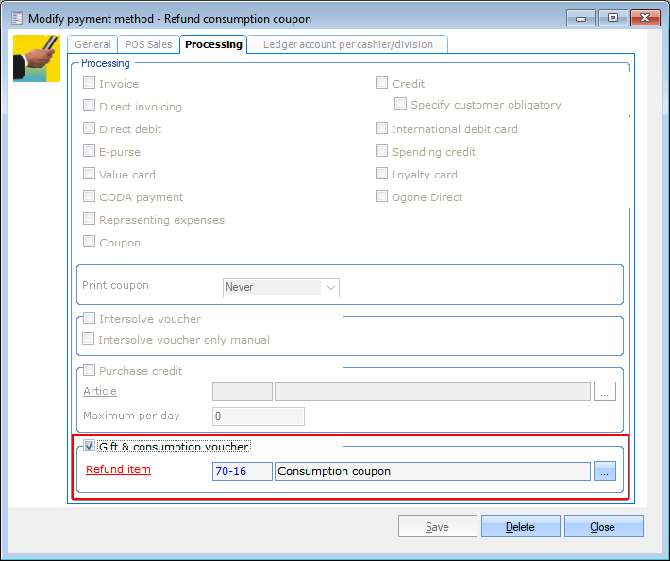Click the Save button

pyautogui.click(x=437, y=527)
